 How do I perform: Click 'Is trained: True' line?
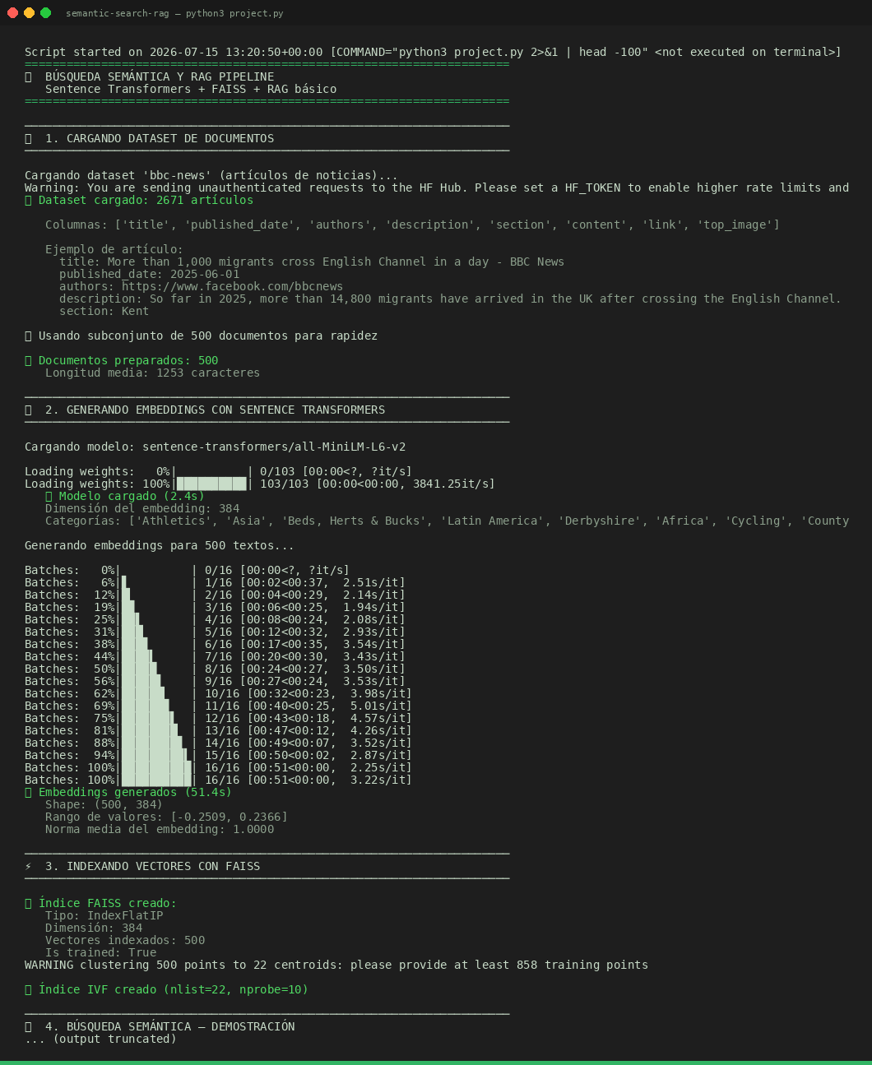(100, 952)
